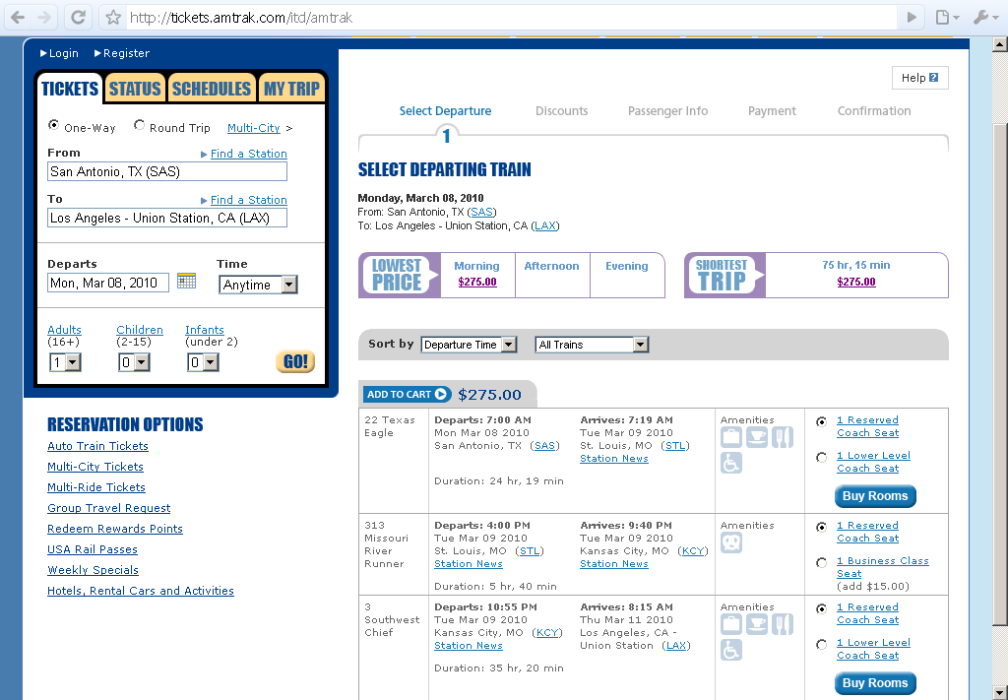Open the USA Rail Passes link
Screen dimensions: 1008x700
[93, 549]
